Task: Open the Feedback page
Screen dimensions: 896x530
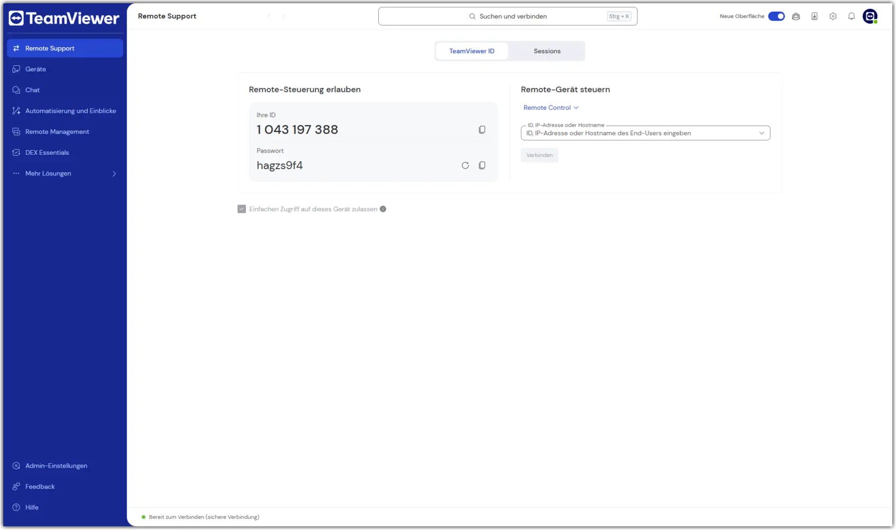Action: (x=65, y=487)
